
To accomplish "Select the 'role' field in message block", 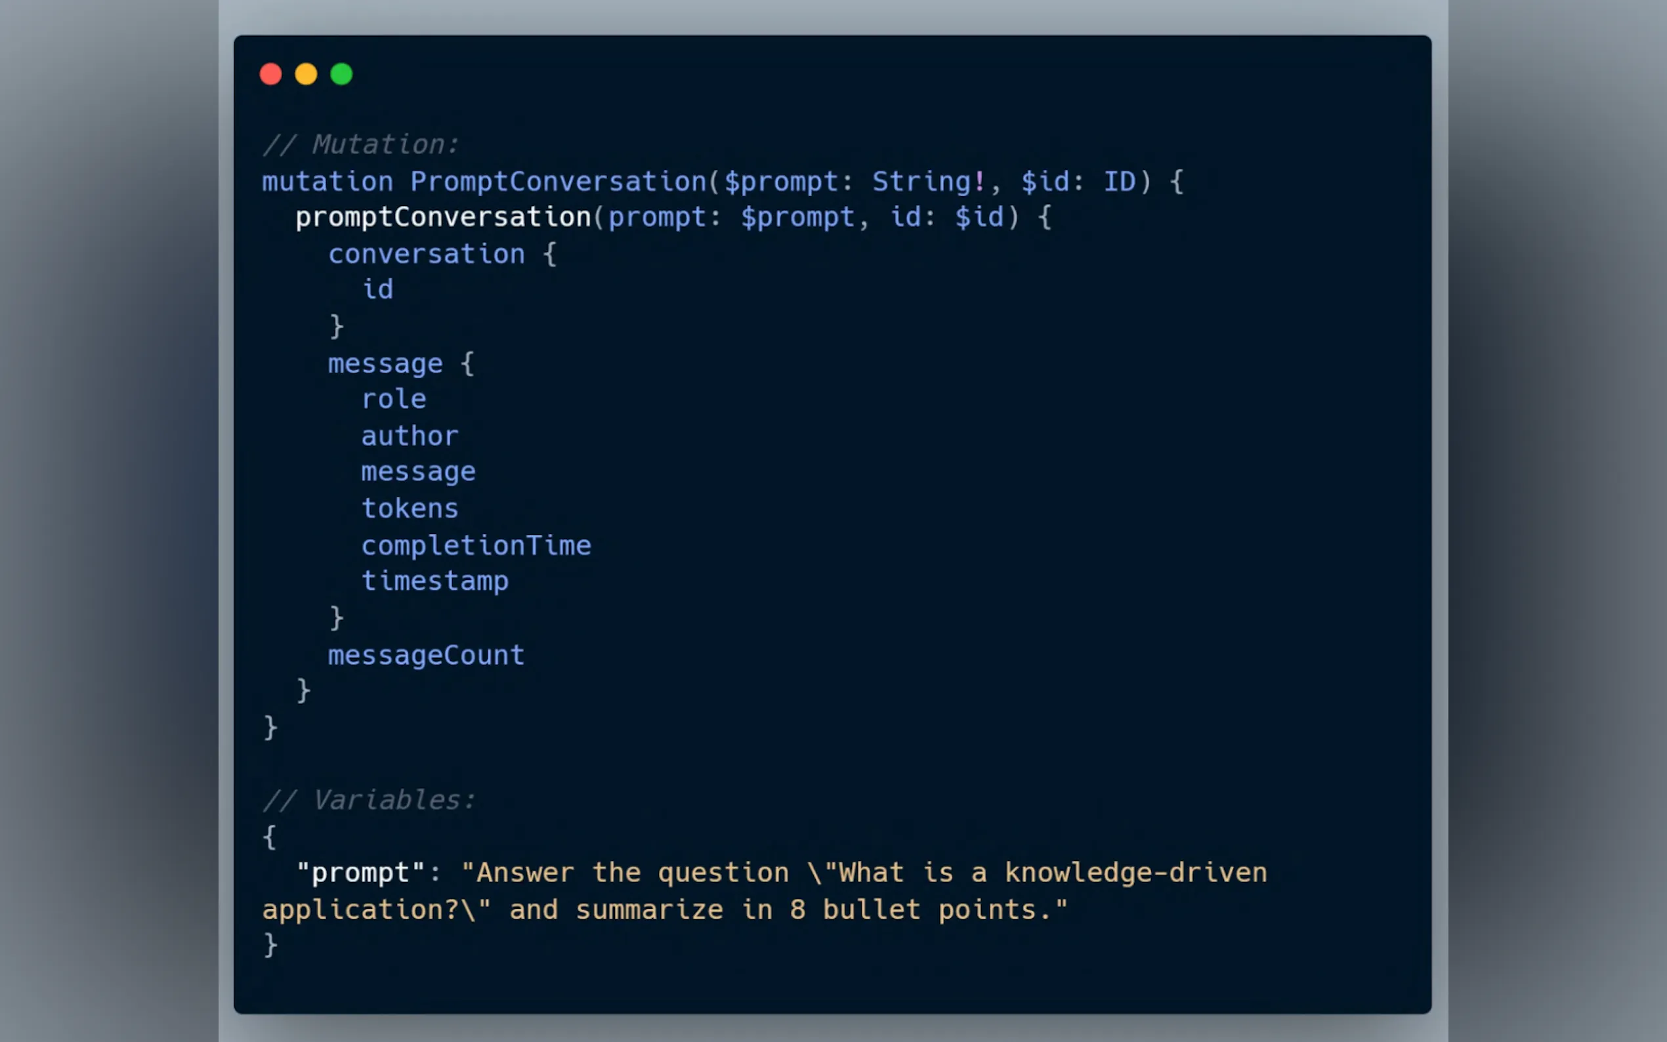I will point(394,400).
